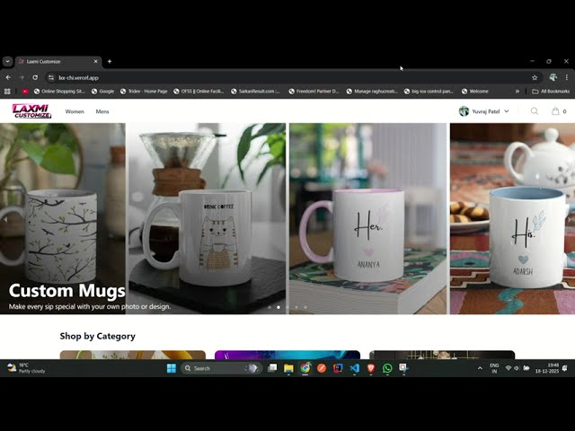
Task: Click Yuvraj Patel's profile avatar
Action: (x=464, y=111)
